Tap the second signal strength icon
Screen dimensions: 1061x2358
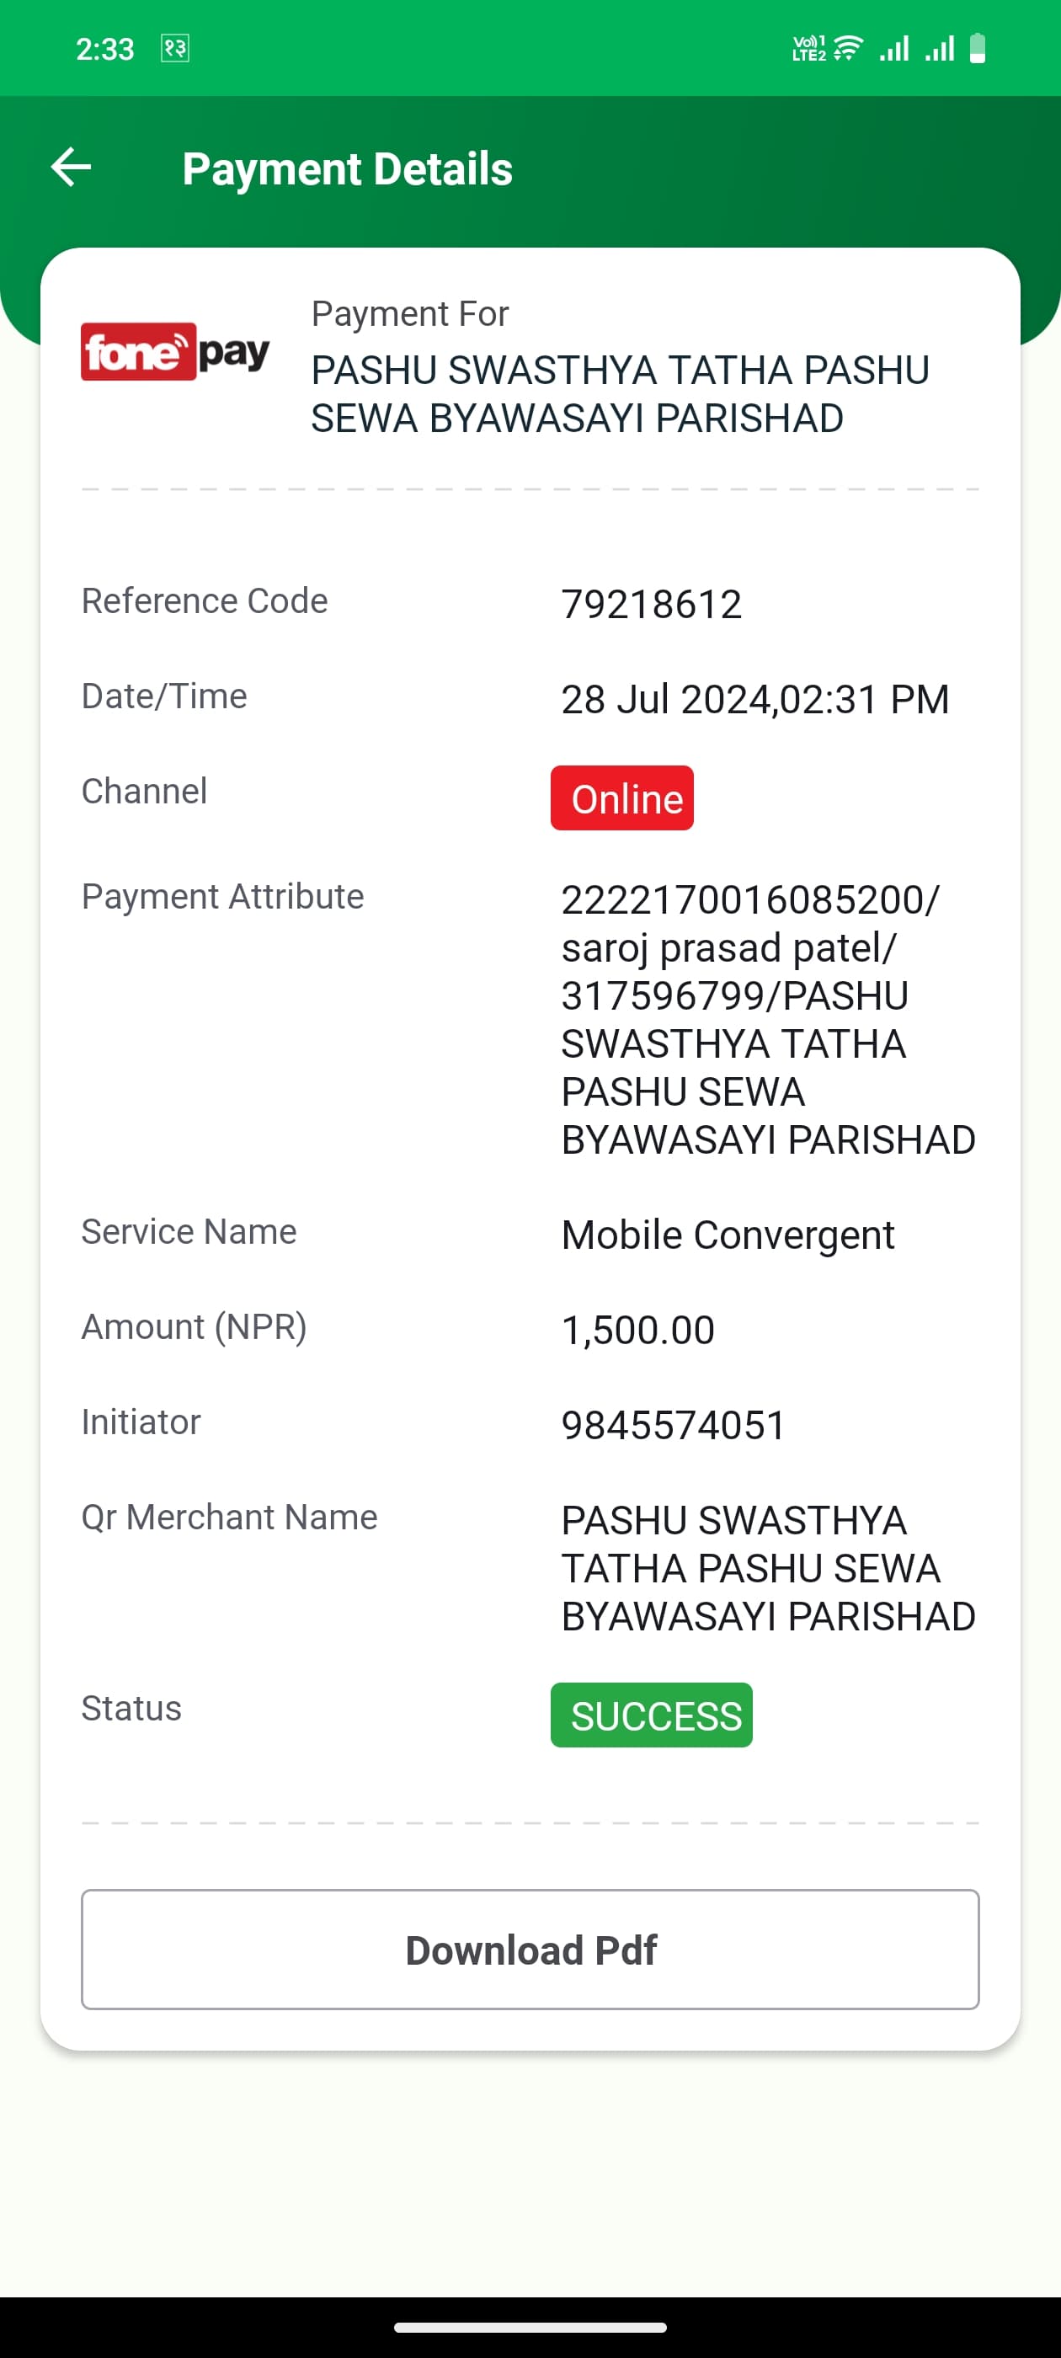click(x=939, y=48)
